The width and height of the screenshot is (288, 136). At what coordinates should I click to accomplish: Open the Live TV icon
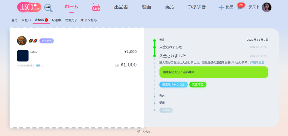point(96,8)
